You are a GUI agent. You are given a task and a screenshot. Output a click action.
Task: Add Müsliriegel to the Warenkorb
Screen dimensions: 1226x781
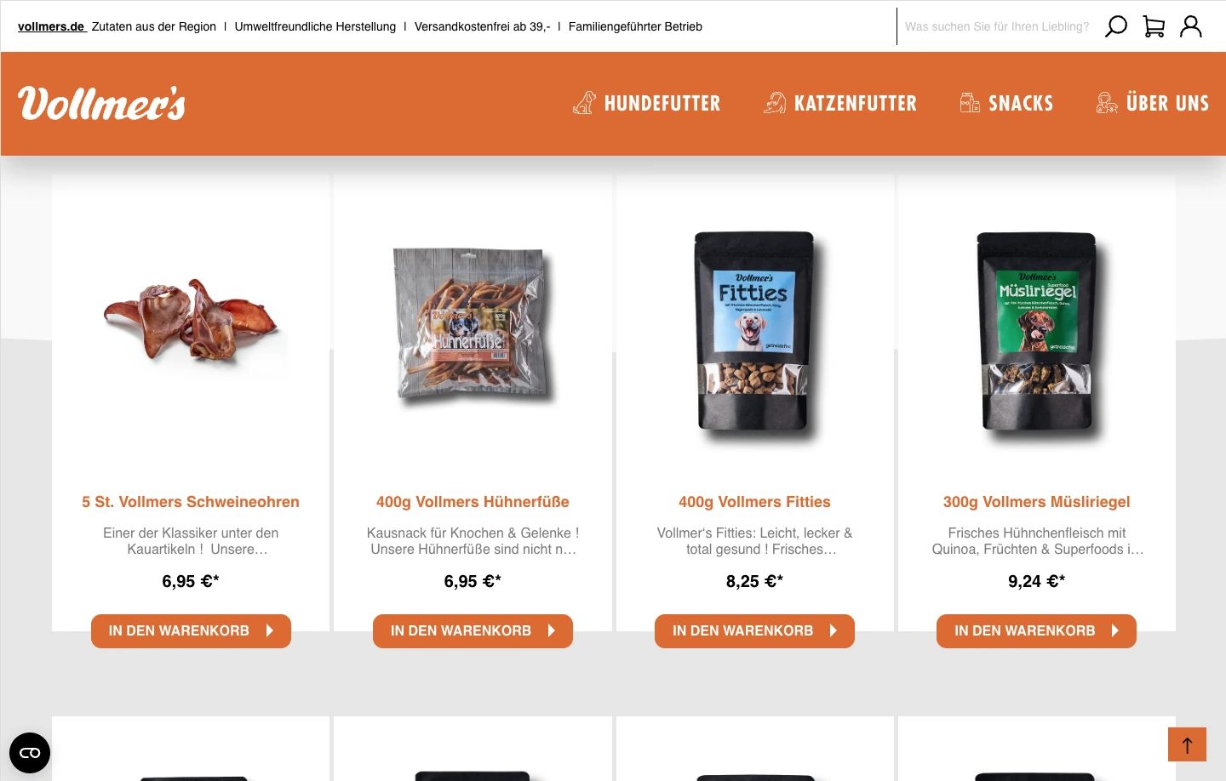1036,631
